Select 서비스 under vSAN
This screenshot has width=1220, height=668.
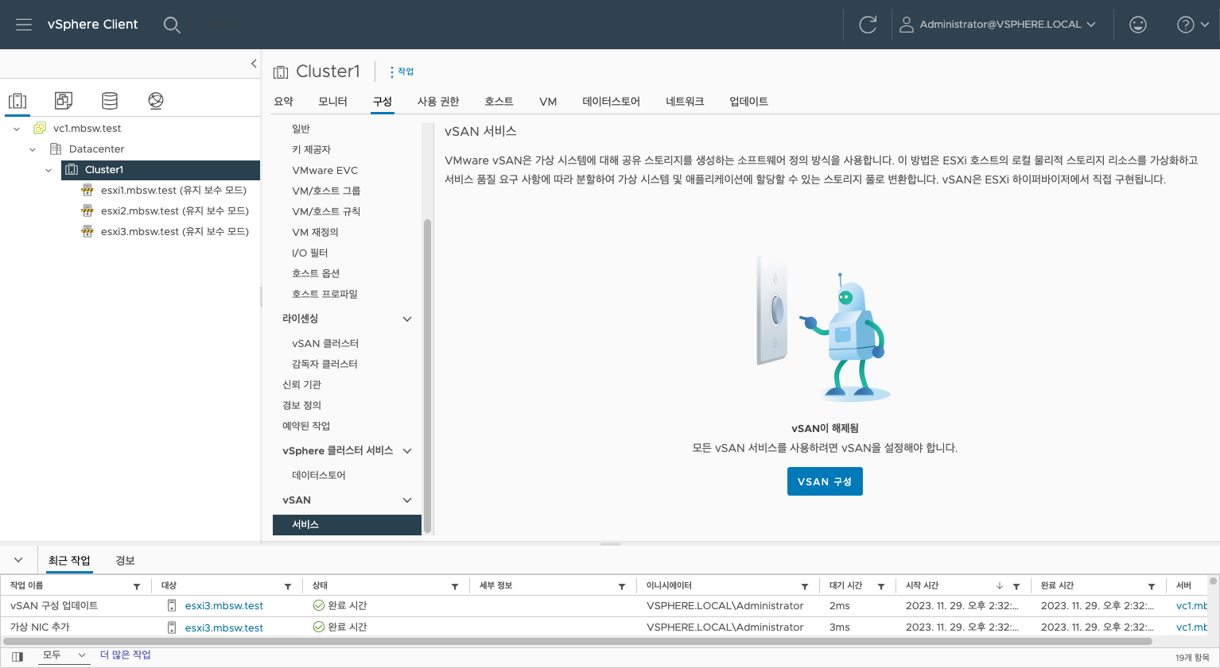[347, 525]
